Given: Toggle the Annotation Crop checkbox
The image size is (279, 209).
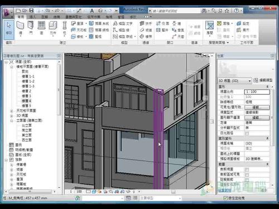Looking at the screenshot, I should [247, 179].
